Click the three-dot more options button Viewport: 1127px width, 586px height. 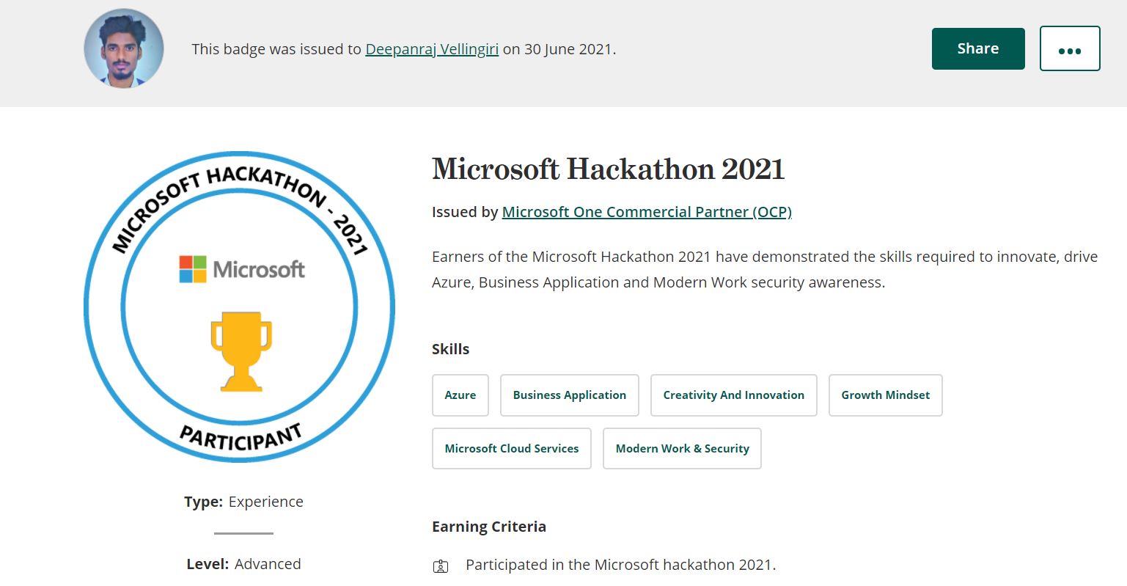coord(1069,49)
